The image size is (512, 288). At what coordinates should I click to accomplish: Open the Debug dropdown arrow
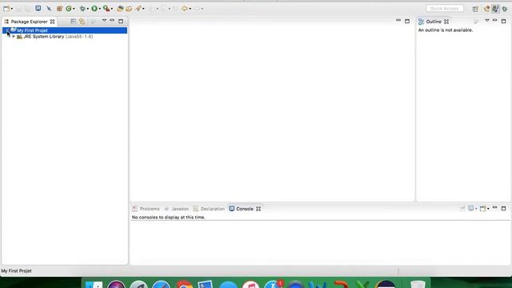[87, 9]
